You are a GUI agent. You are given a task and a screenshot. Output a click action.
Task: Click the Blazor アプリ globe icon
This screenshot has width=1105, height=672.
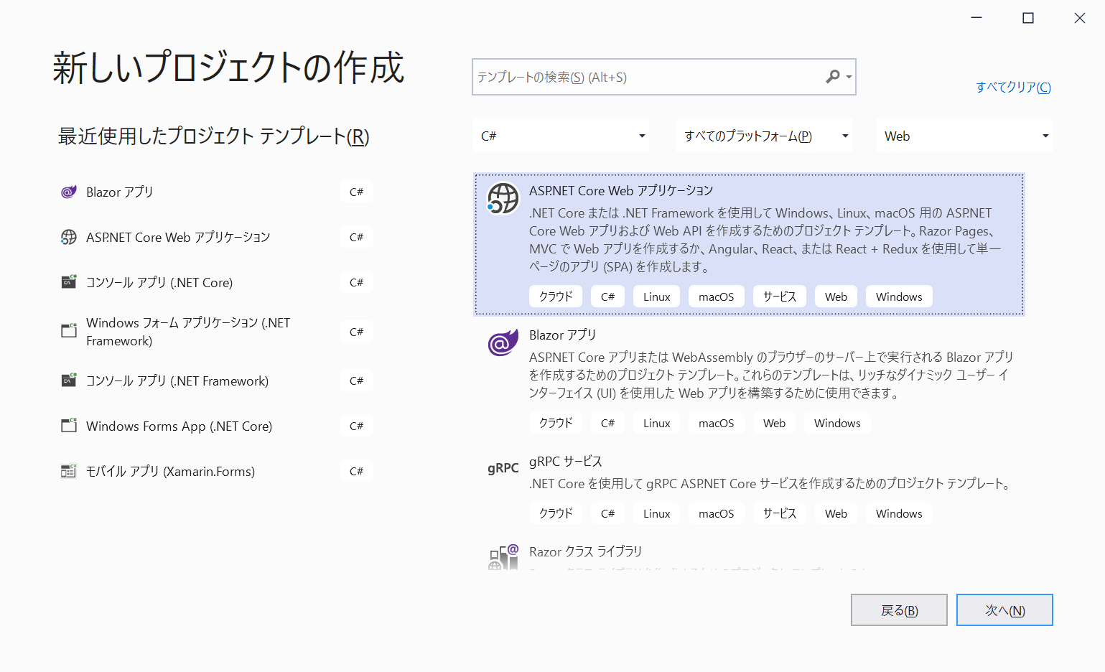[503, 343]
